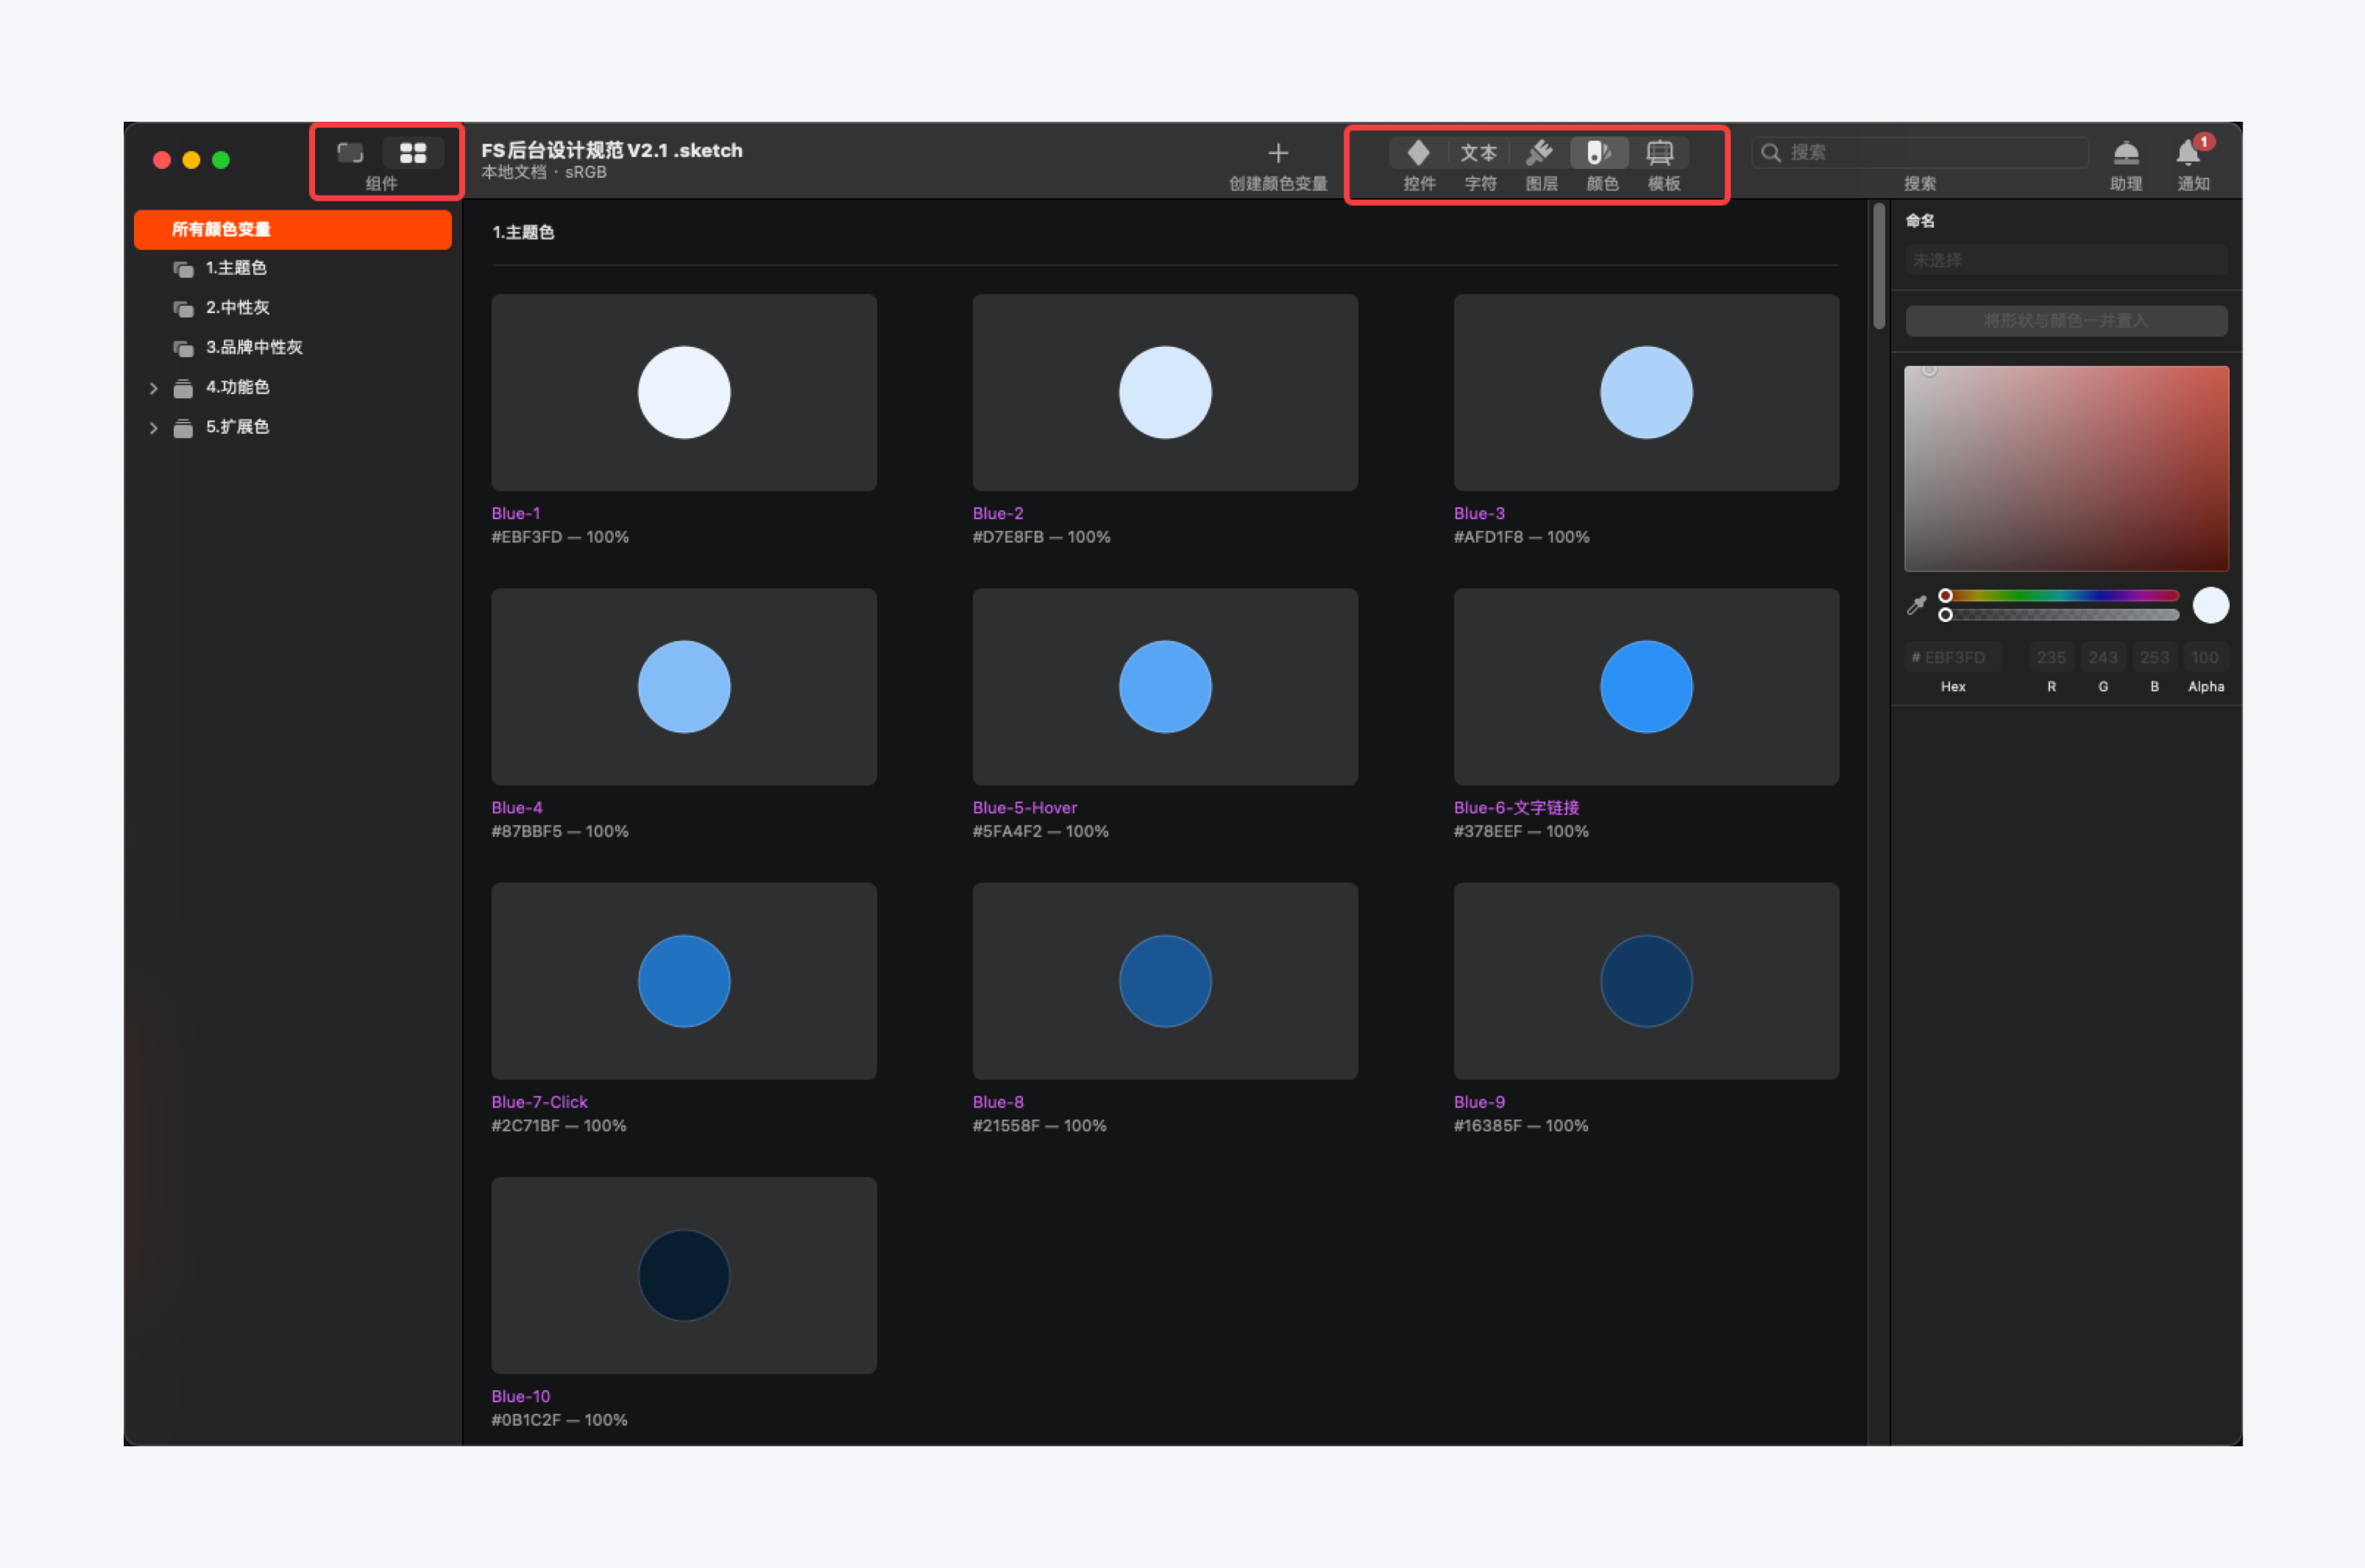Select the Blue-1 color swatch
Viewport: 2365px width, 1568px height.
tap(684, 392)
